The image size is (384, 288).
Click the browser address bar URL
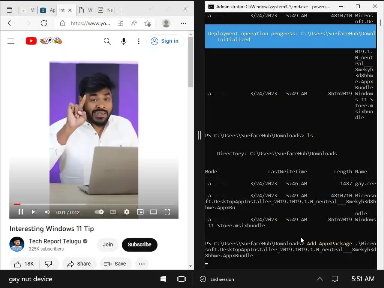(90, 23)
